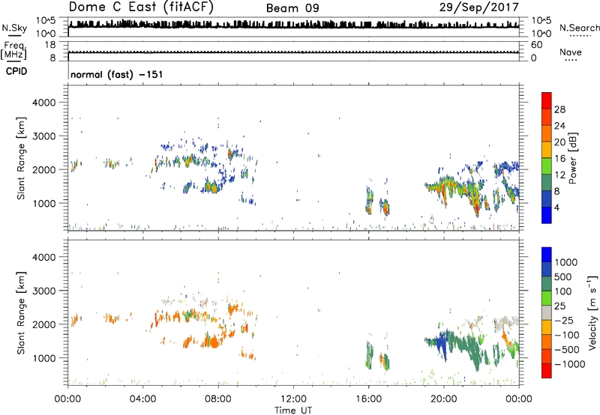Click the "-1000" label on Velocity colorbar
Viewport: 600px width, 415px height.
click(569, 364)
